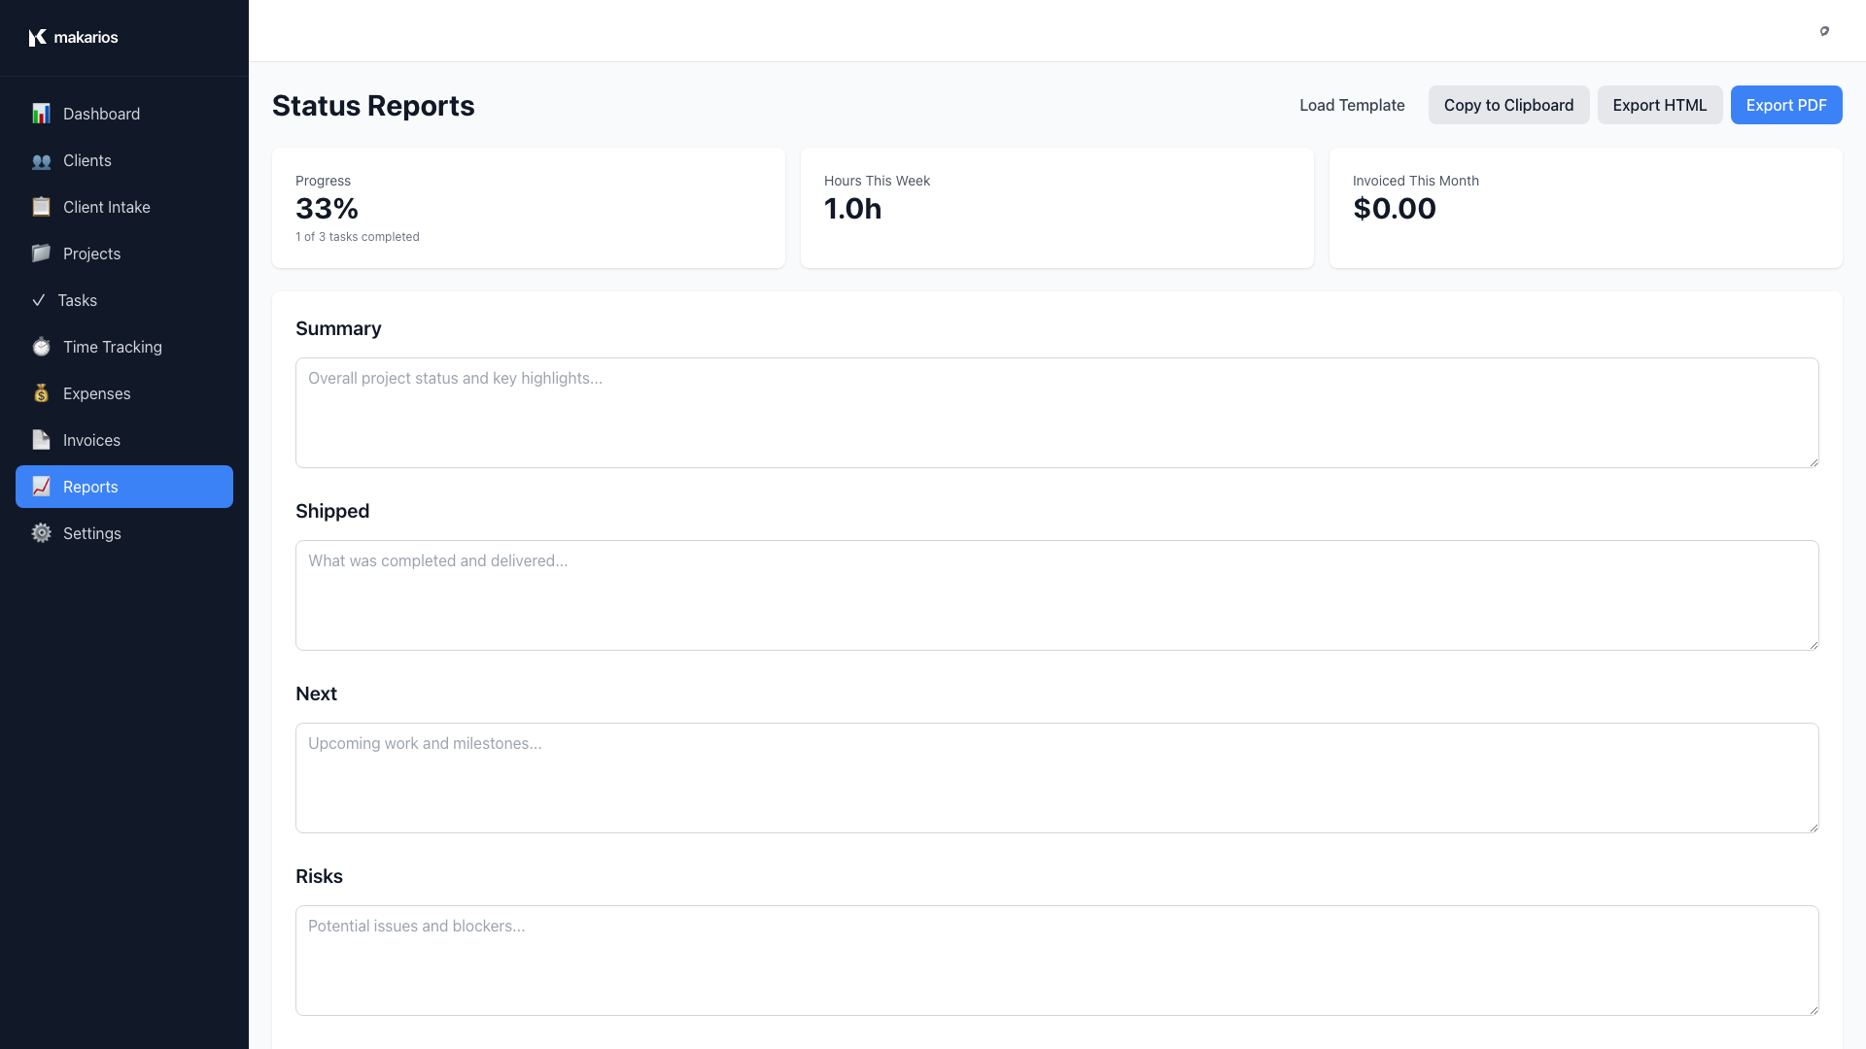Screen dimensions: 1866x1049
Task: Click the Projects folder icon
Action: click(41, 254)
